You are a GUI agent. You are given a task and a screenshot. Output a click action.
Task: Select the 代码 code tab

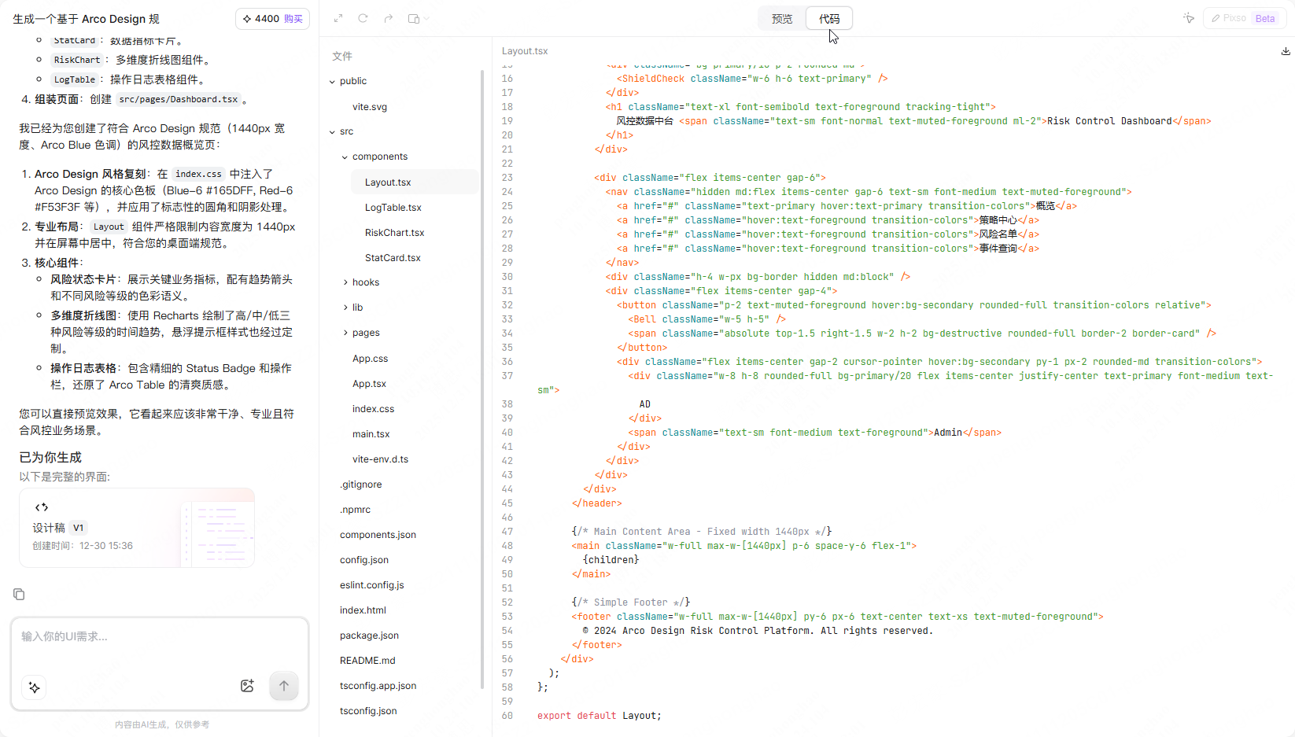point(829,19)
